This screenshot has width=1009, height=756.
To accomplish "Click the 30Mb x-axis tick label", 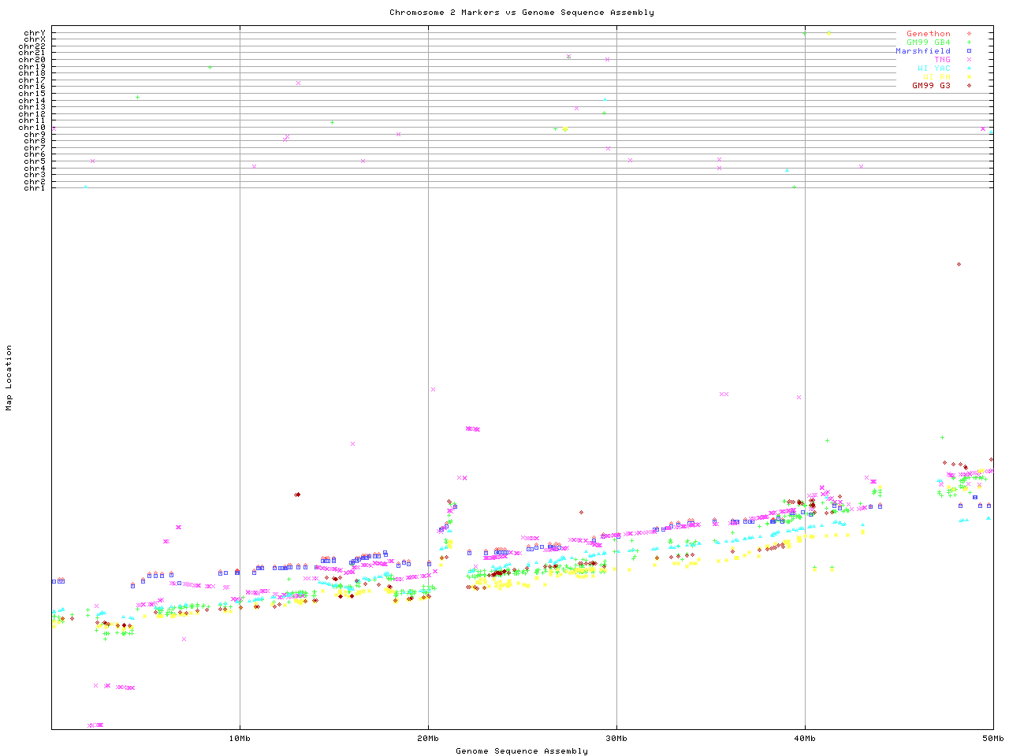I will pyautogui.click(x=616, y=739).
